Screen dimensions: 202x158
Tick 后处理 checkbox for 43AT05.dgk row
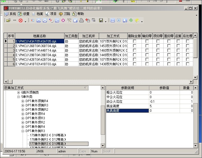pyautogui.click(x=188, y=41)
